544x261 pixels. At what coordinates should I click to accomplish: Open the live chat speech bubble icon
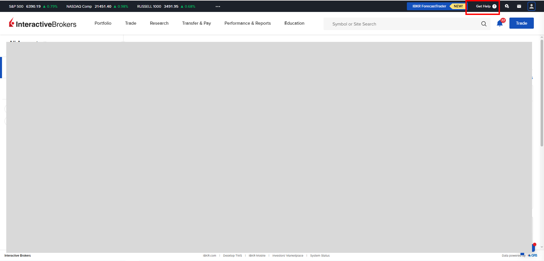point(507,6)
